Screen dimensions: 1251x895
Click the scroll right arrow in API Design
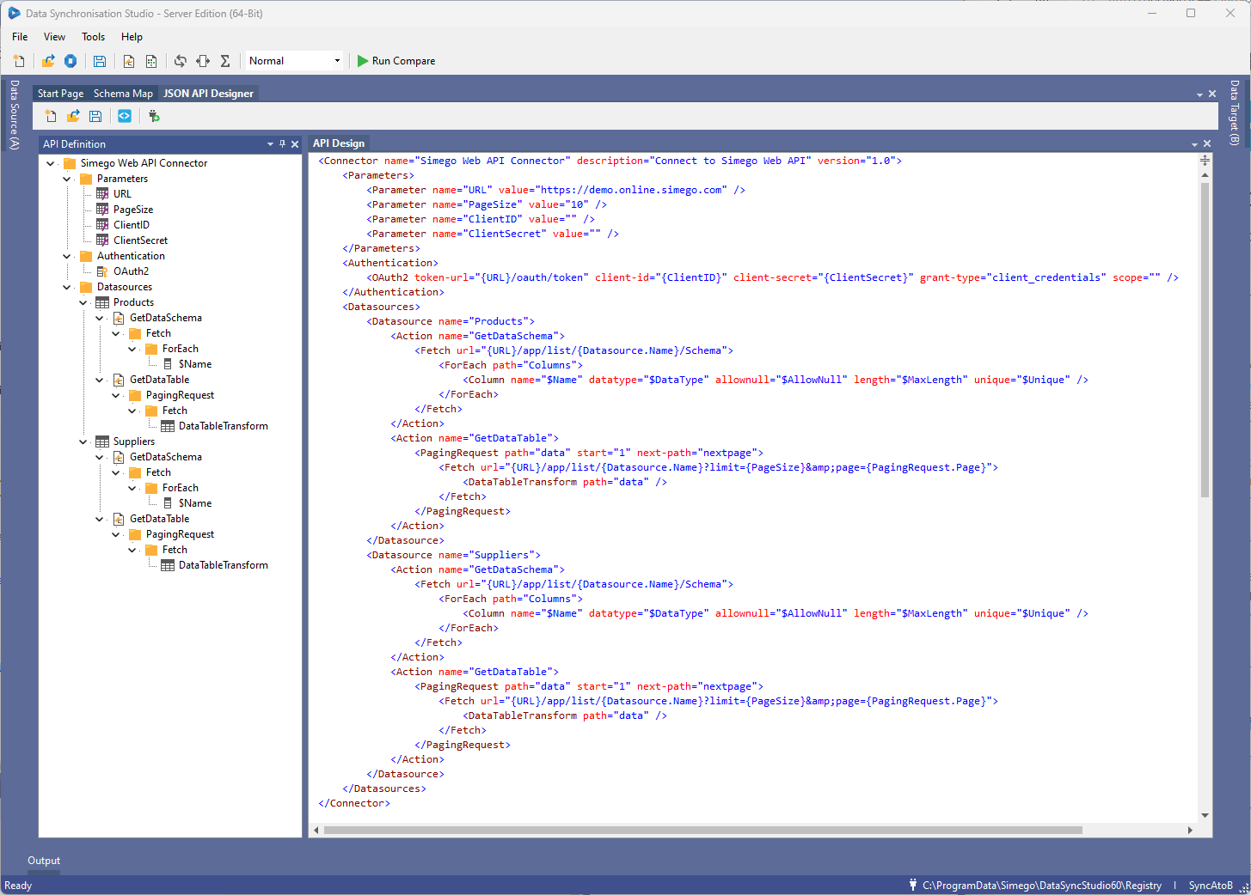click(x=1190, y=830)
